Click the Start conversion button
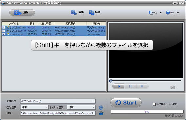The height and width of the screenshot is (120, 186). point(126,103)
